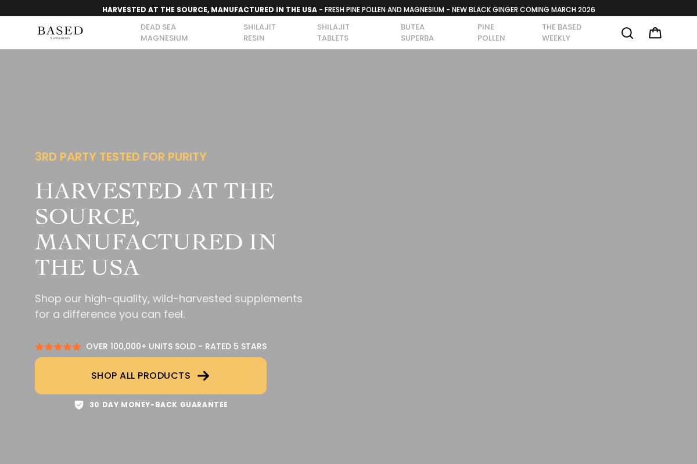Click the 30 Day Money-Back Guarantee text

pyautogui.click(x=159, y=404)
